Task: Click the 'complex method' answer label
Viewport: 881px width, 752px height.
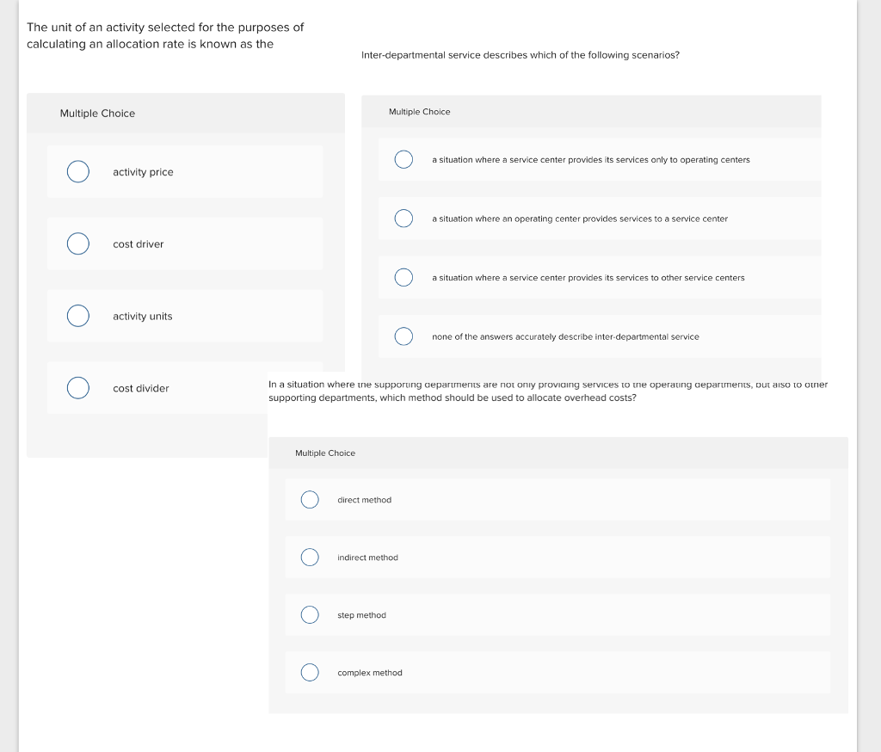Action: point(370,673)
